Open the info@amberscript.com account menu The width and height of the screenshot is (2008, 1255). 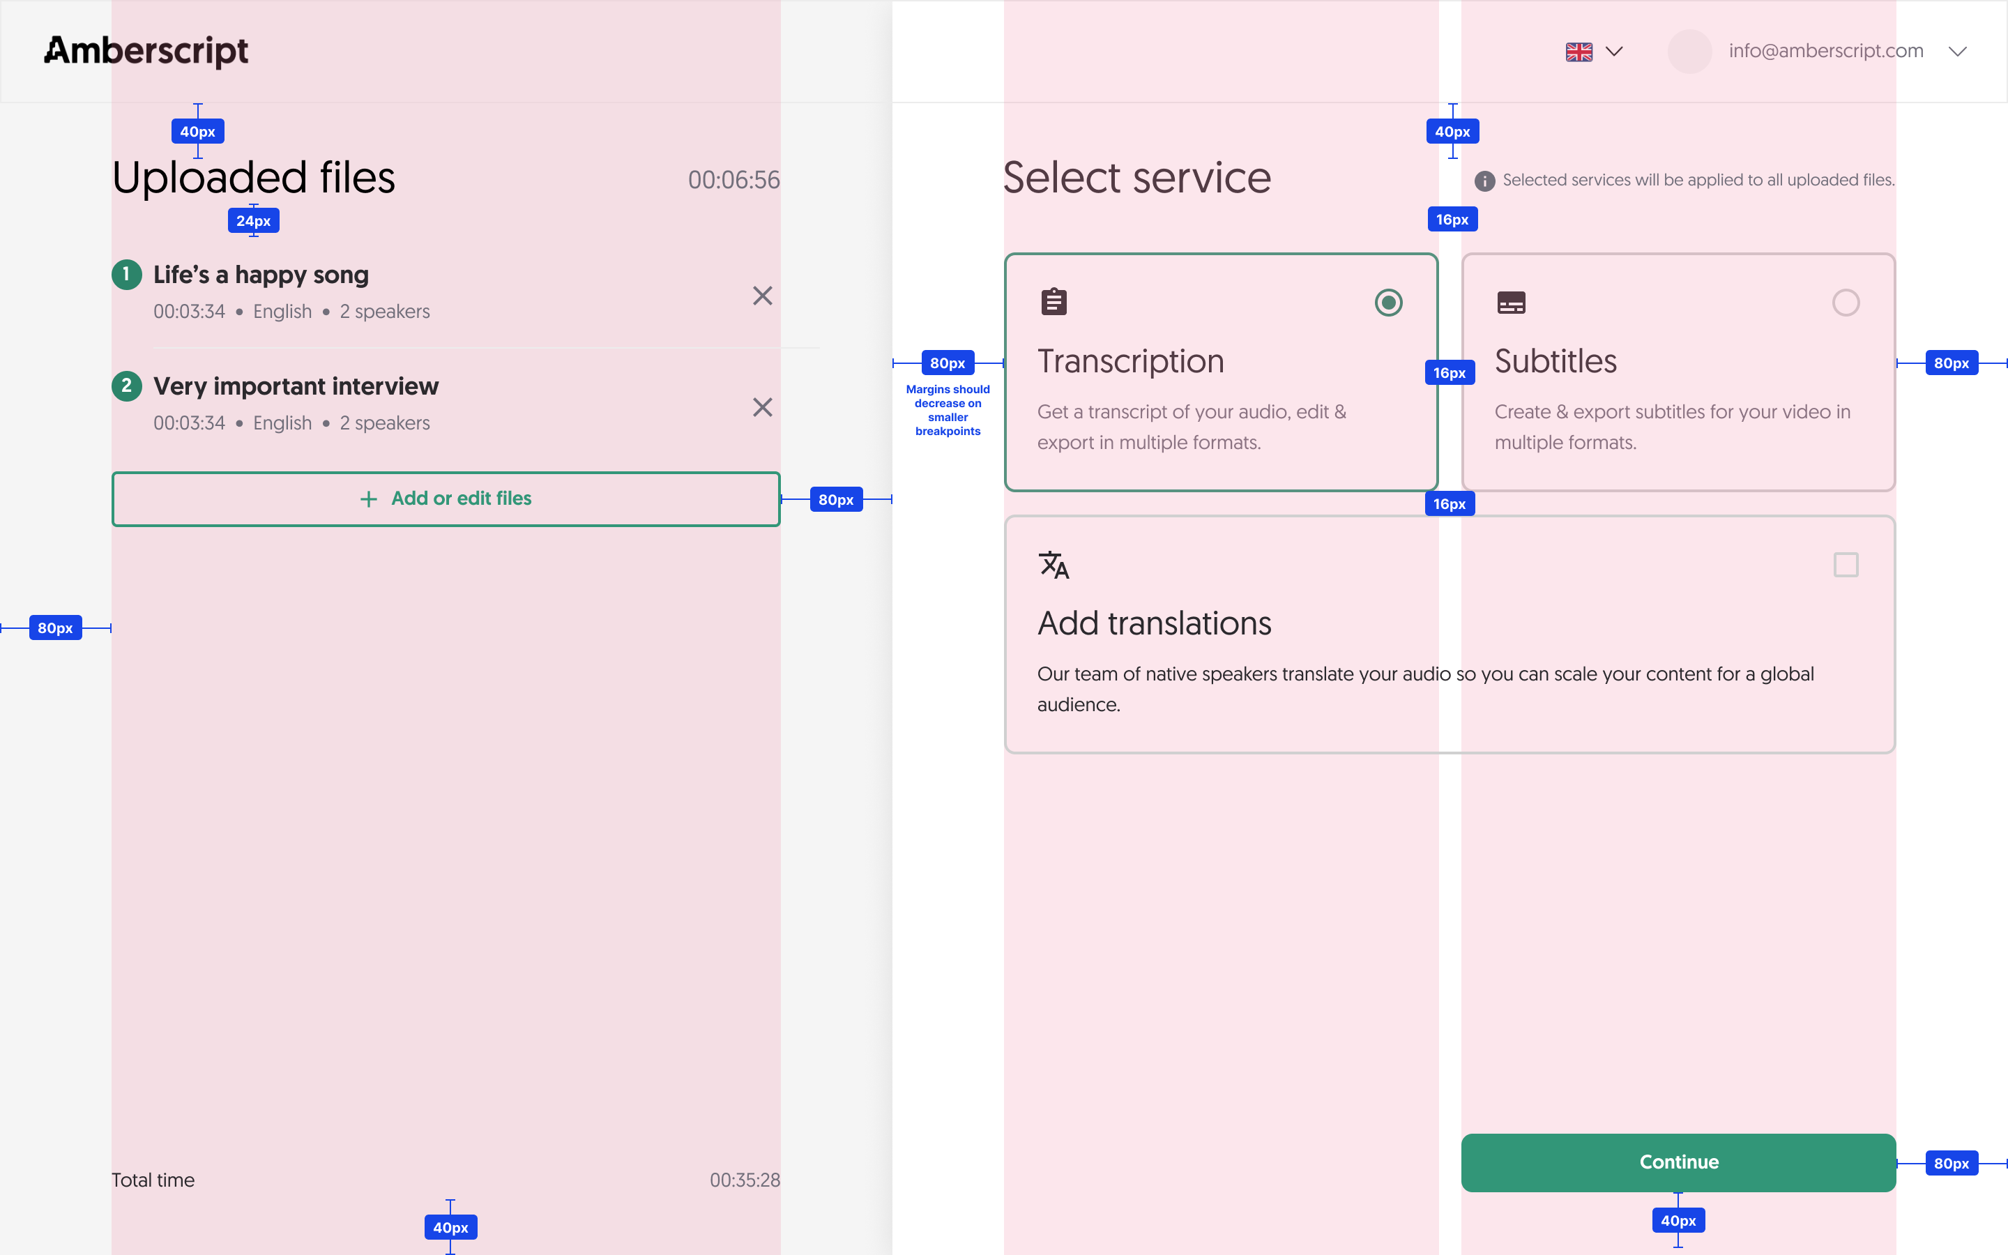click(x=1825, y=51)
